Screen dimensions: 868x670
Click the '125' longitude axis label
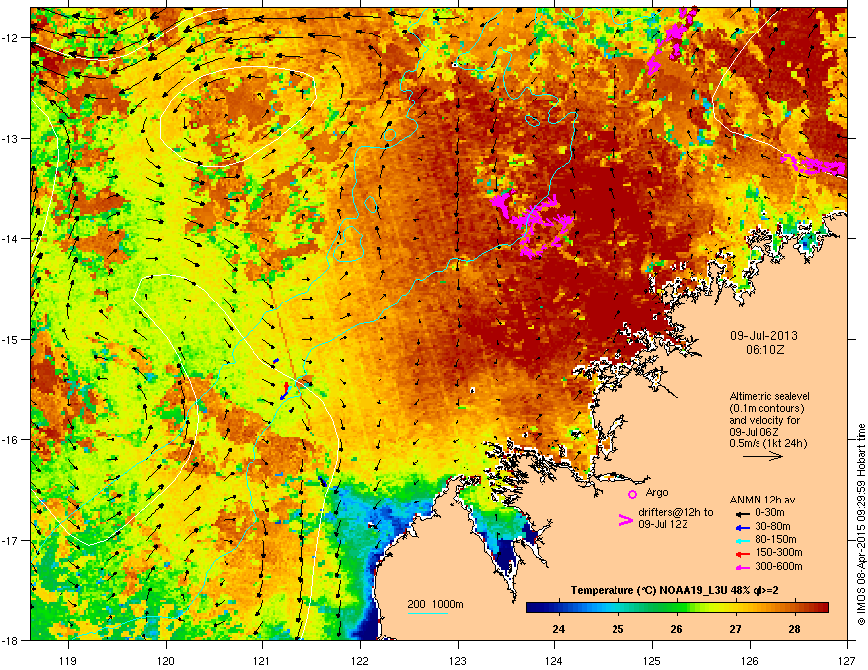coord(652,660)
